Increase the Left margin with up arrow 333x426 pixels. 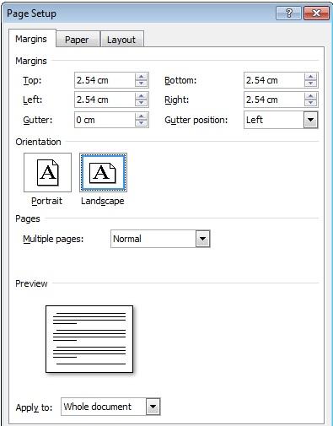coord(141,96)
